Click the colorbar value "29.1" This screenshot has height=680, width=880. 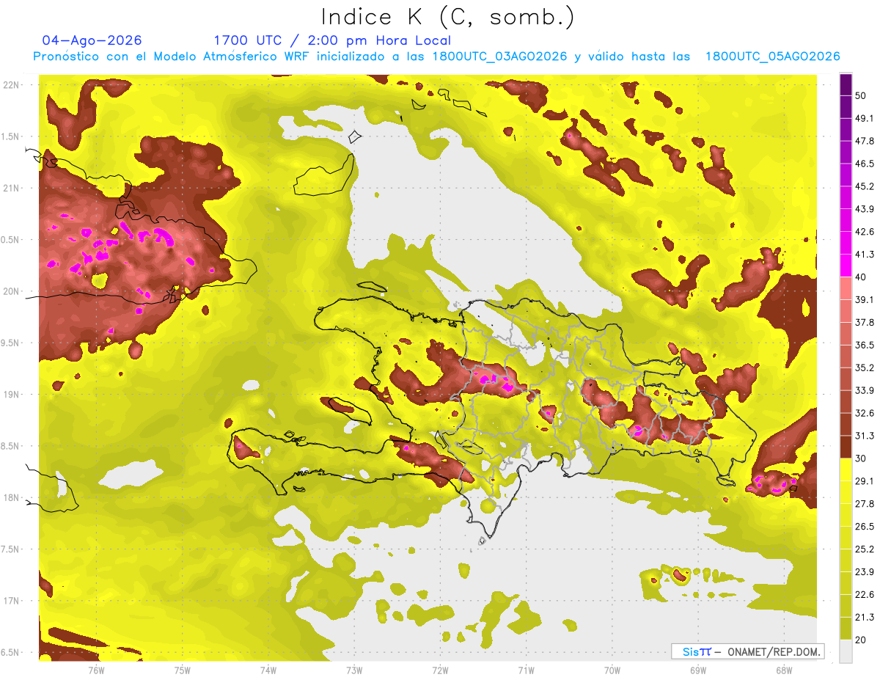click(865, 481)
